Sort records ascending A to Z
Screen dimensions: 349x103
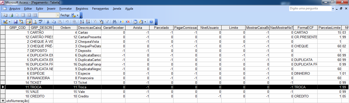pos(82,22)
